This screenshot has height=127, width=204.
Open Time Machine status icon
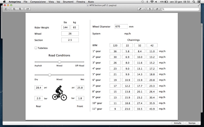point(143,2)
